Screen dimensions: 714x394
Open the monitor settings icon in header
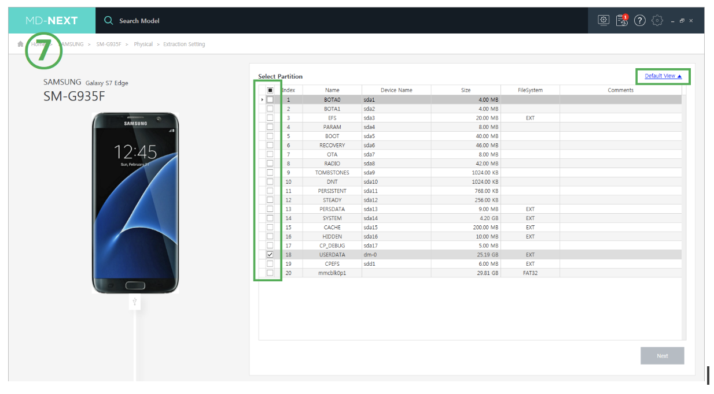603,20
